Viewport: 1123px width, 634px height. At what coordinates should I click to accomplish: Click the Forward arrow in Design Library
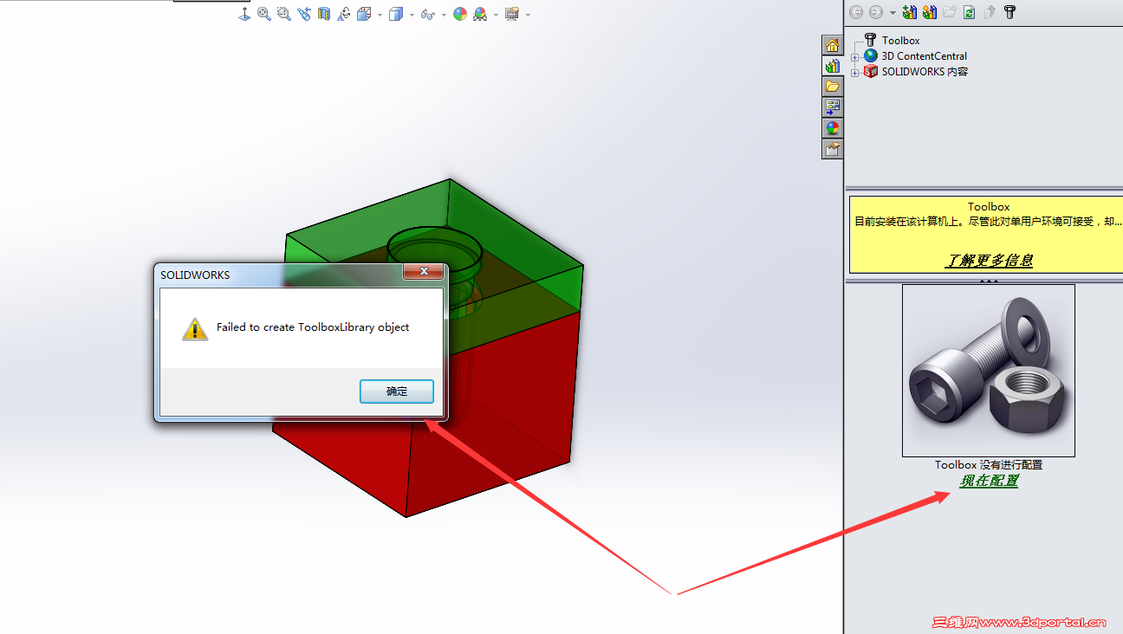876,12
